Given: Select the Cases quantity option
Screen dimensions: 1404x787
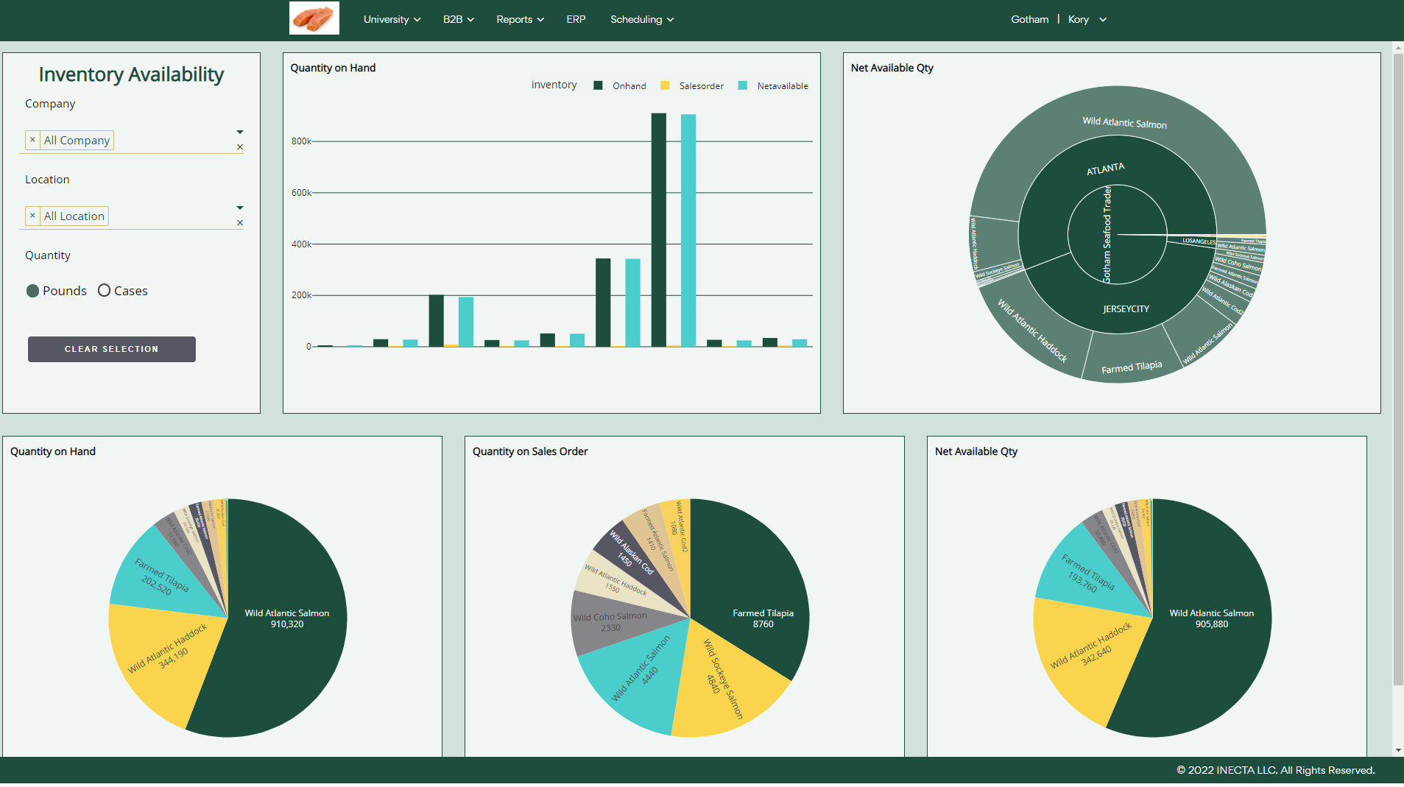Looking at the screenshot, I should point(105,291).
